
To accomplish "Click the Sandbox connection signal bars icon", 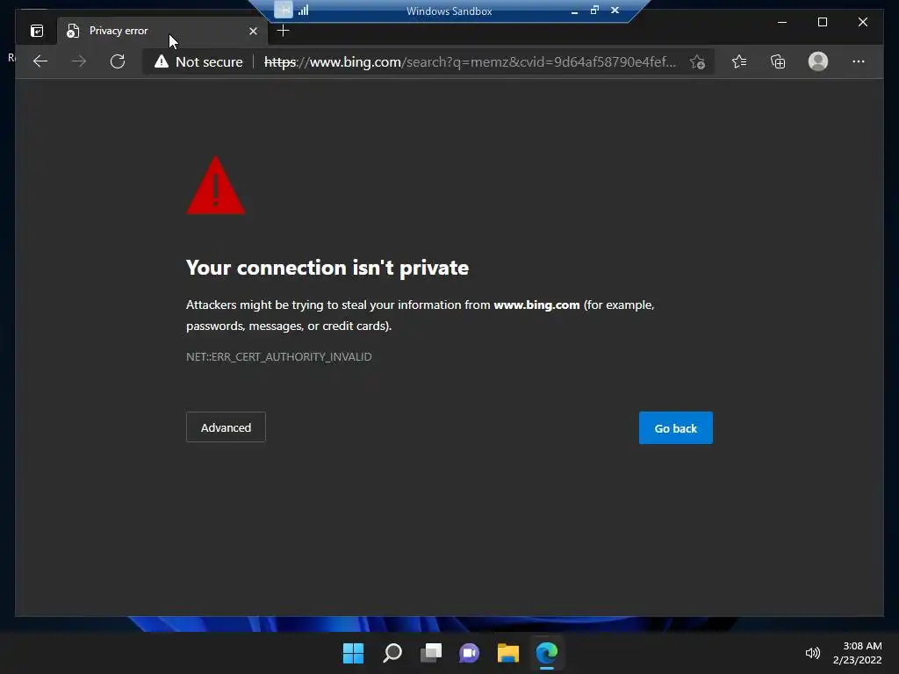I will (x=303, y=10).
